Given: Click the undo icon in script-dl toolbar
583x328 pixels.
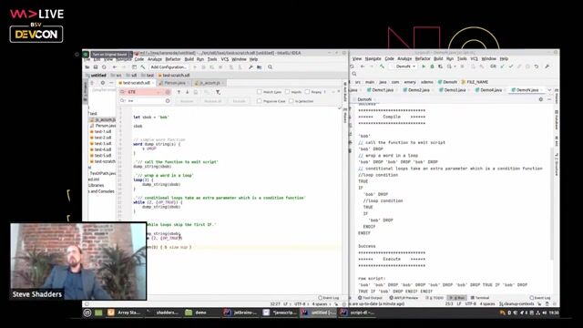Looking at the screenshot, I should (x=537, y=67).
